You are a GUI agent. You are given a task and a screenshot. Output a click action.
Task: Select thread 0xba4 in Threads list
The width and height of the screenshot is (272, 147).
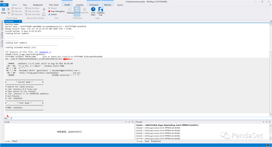158,128
